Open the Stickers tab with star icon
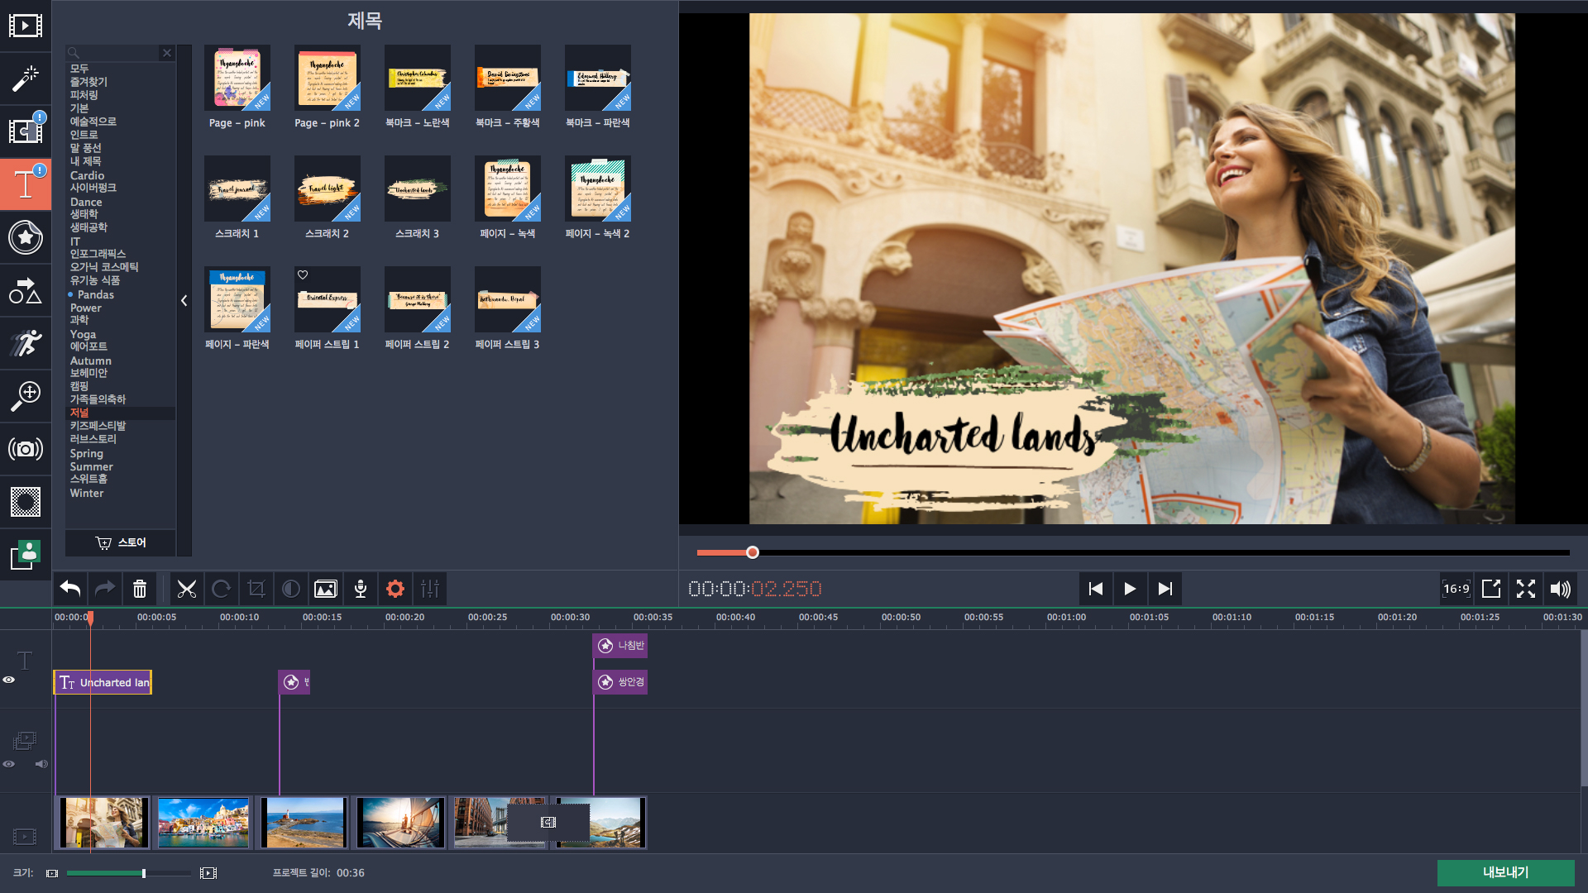The width and height of the screenshot is (1588, 893). (x=25, y=237)
